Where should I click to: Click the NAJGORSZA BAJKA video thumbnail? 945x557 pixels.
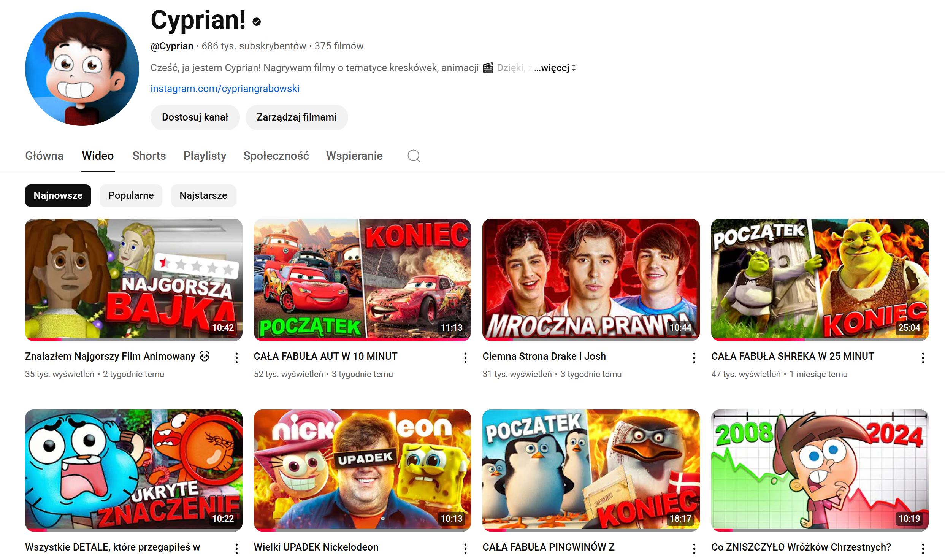point(134,279)
